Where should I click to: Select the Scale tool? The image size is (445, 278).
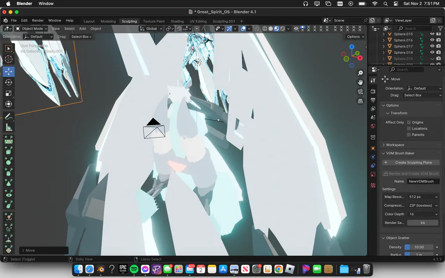click(x=8, y=93)
